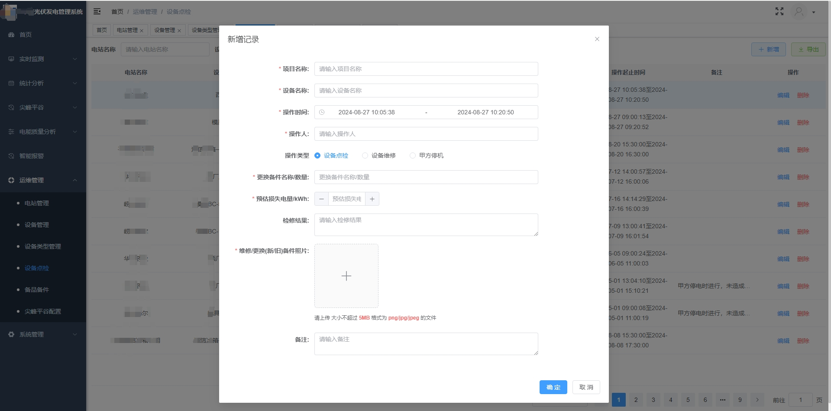831x411 pixels.
Task: Click the plus upload box for 备件照片
Action: 346,276
